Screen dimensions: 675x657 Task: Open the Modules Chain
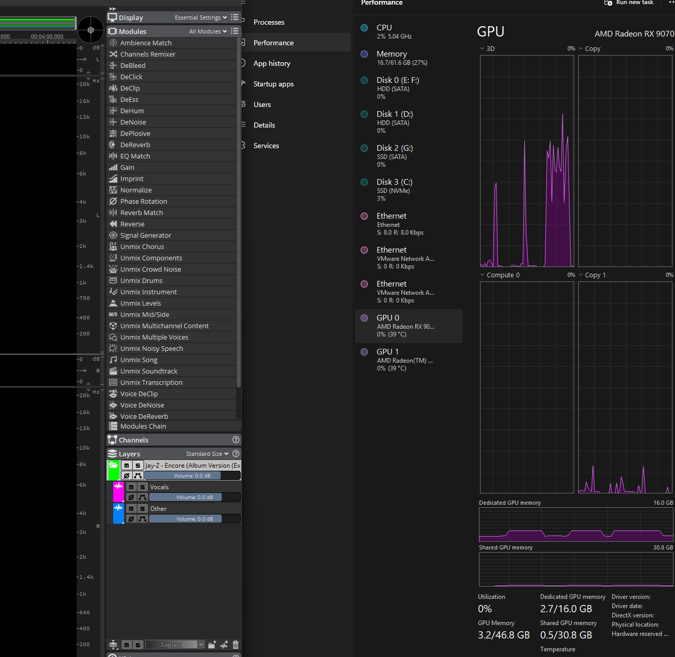(x=143, y=427)
